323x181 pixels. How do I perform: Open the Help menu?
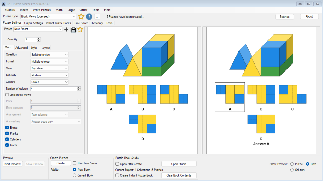pos(107,10)
